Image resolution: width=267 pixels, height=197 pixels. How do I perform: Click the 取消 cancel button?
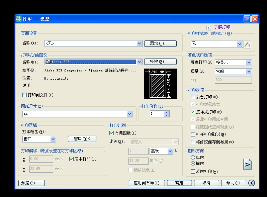click(206, 183)
